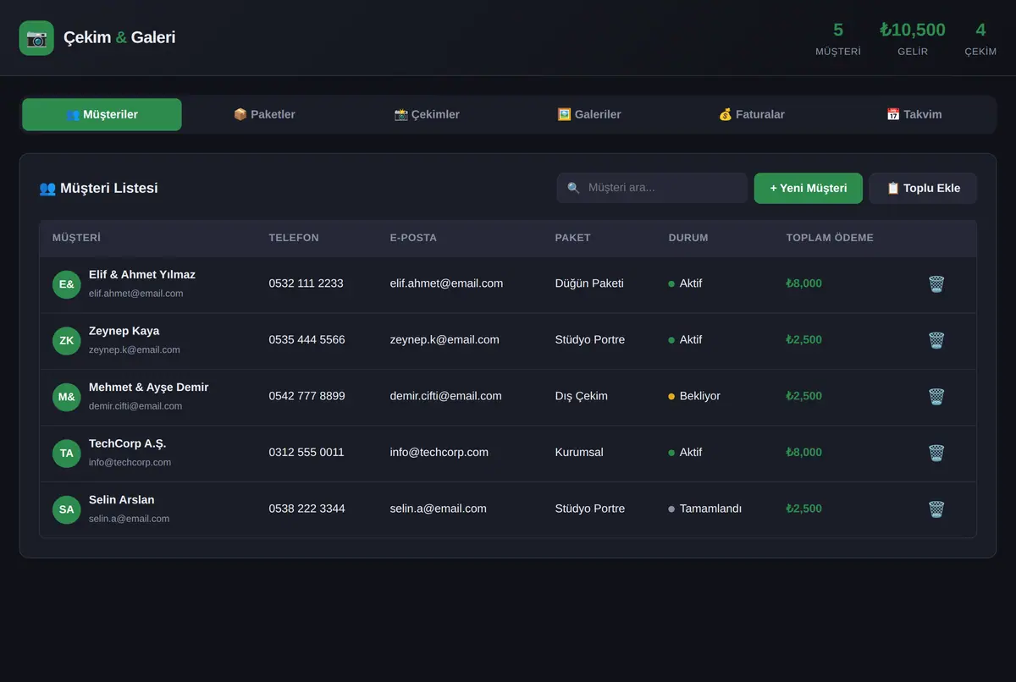Switch to the Müşteriler tab
This screenshot has height=682, width=1016.
point(102,114)
